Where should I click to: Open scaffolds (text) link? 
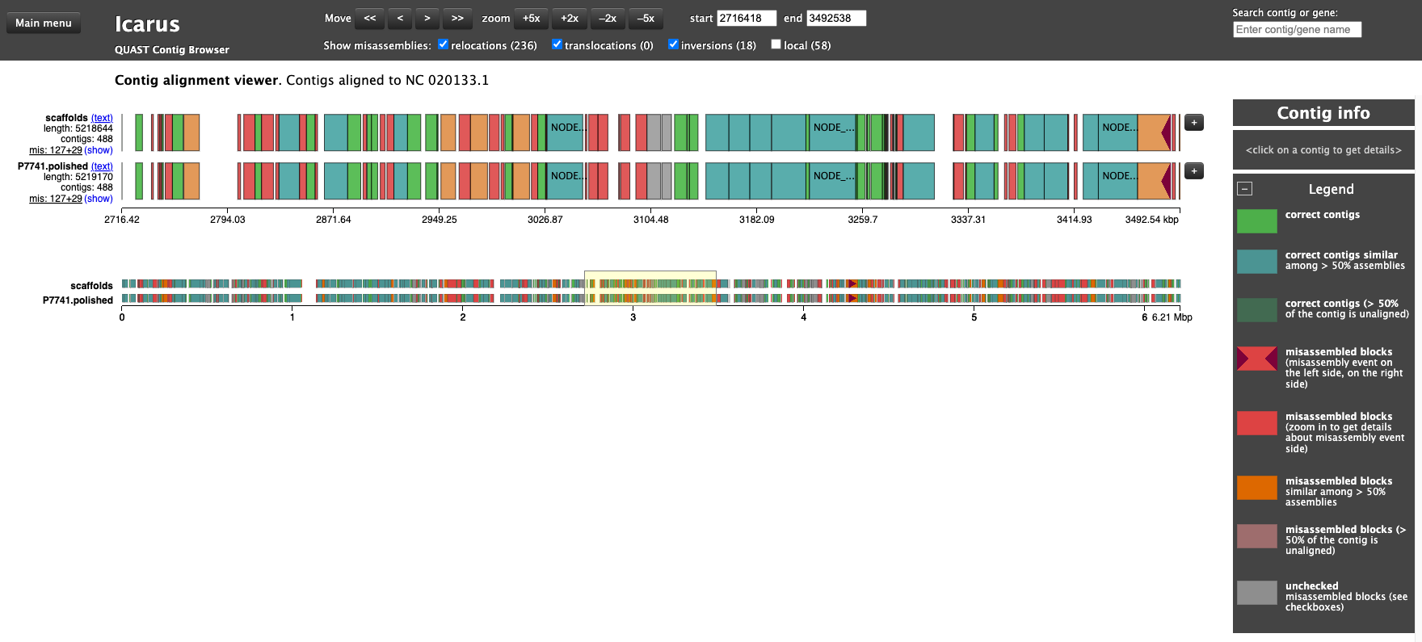[102, 118]
